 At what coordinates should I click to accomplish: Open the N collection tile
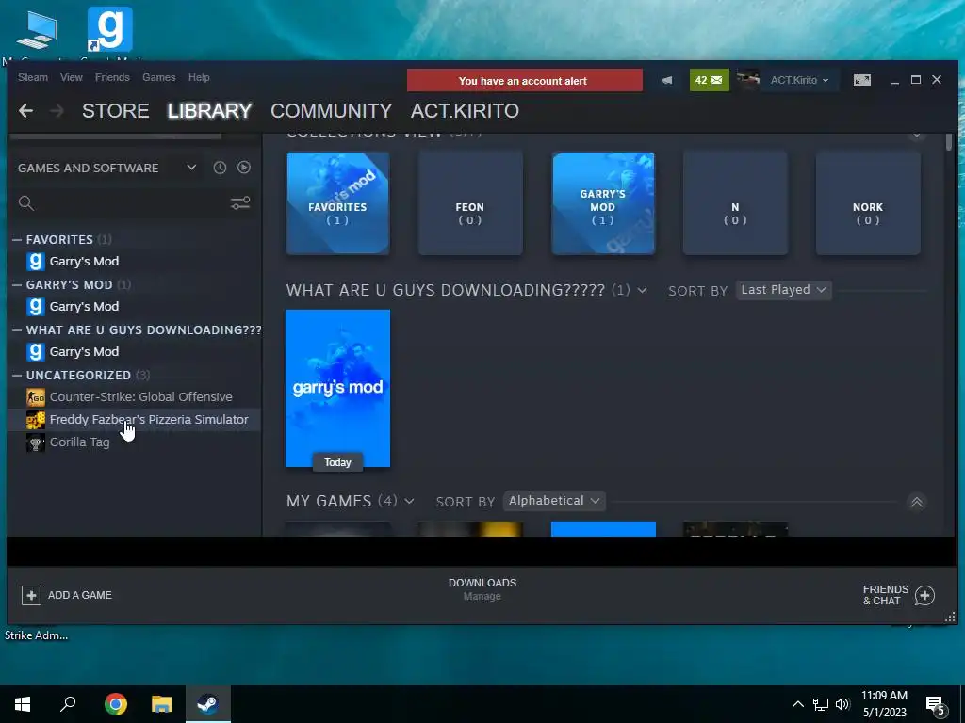[735, 203]
